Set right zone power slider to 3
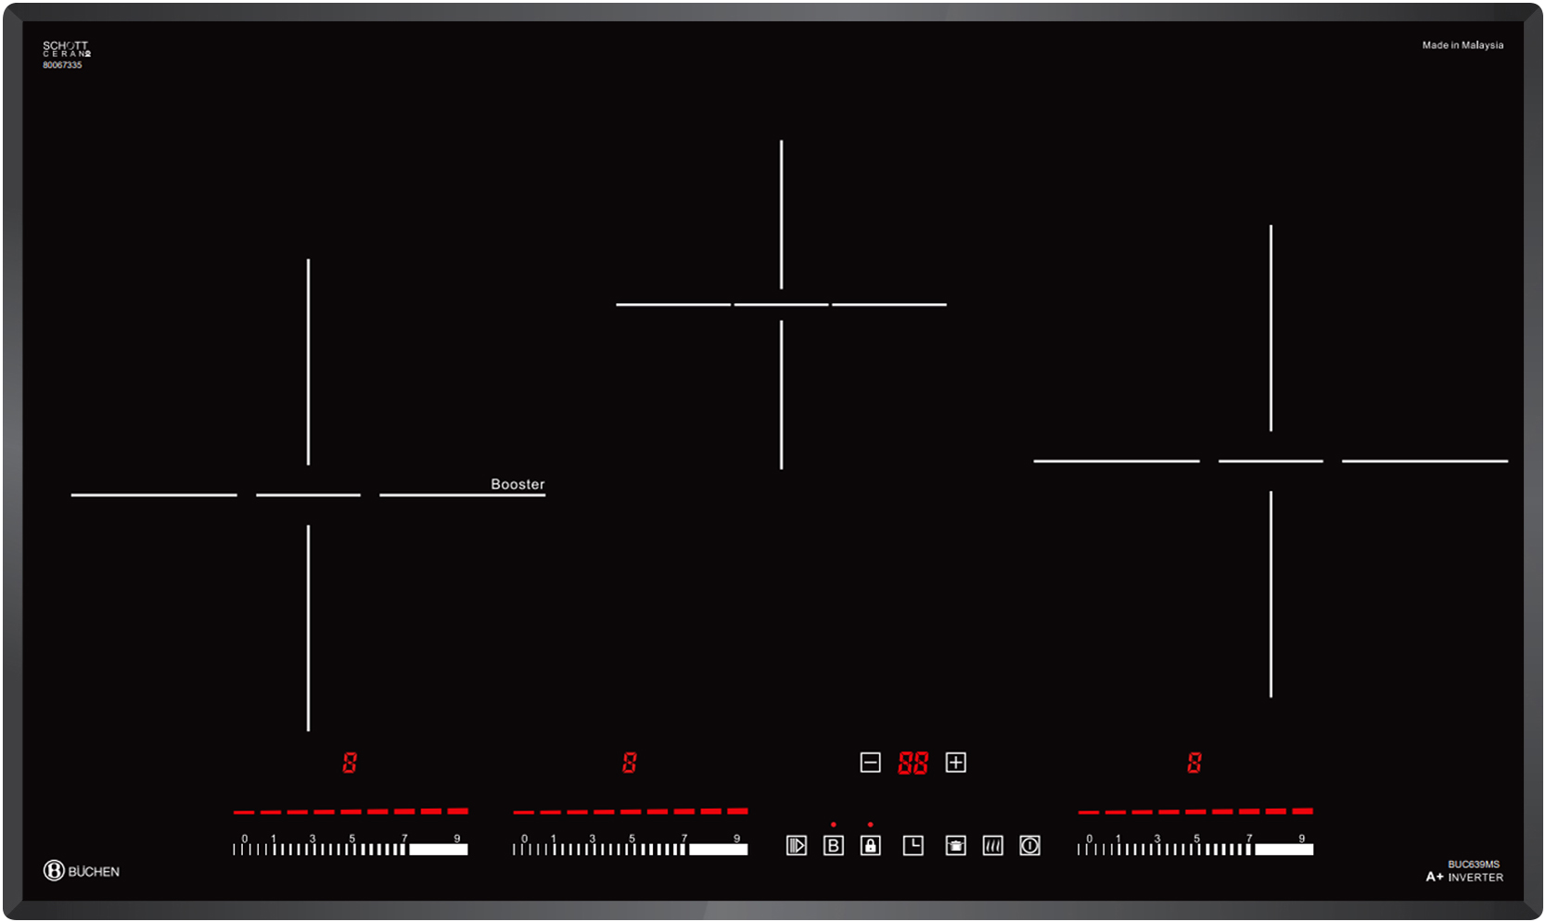The image size is (1546, 922). pyautogui.click(x=1157, y=848)
